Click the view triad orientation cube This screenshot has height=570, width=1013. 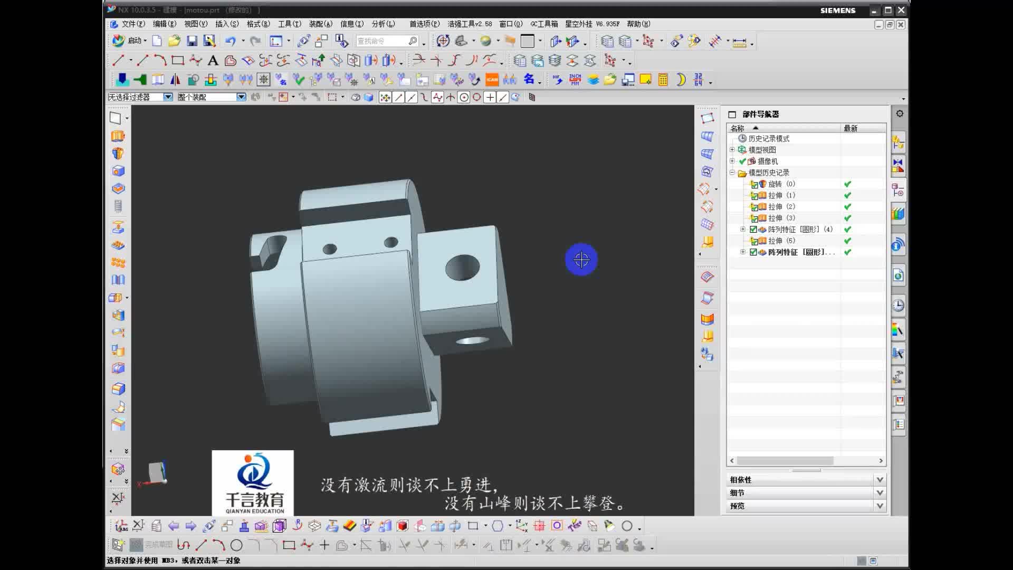pos(156,472)
